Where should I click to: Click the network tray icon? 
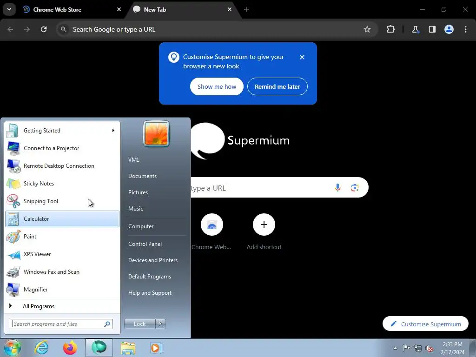click(418, 348)
